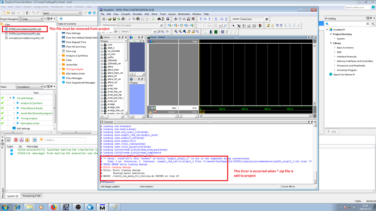
Task: Click the Open folder icon in ModelSim
Action: point(109,19)
